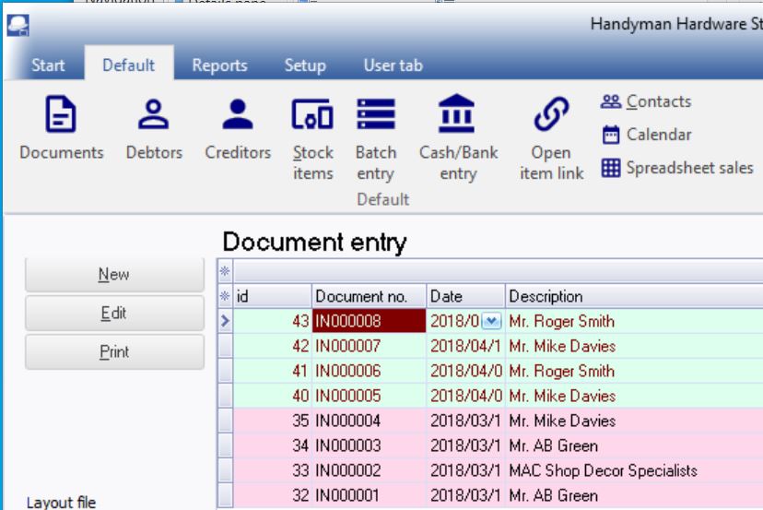Switch to the Setup tab
This screenshot has width=763, height=510.
point(304,65)
